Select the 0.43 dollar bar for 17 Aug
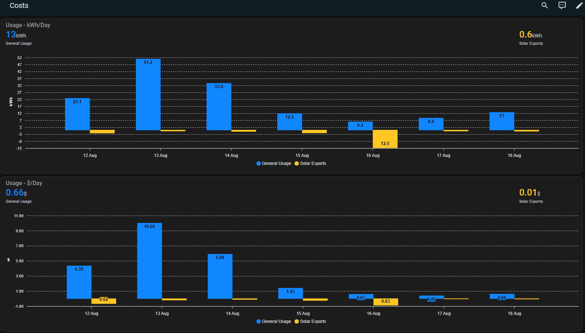 point(432,297)
